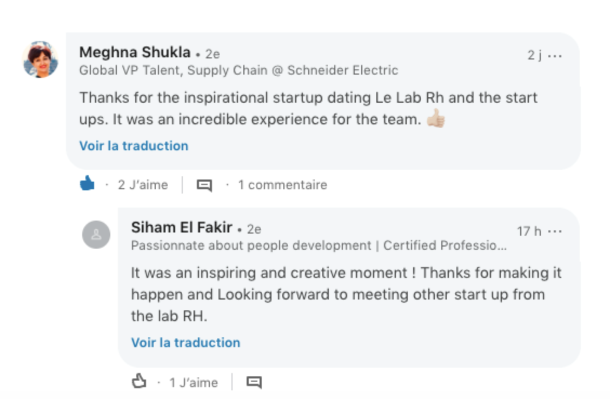Click the thumbs-up emoji in Meghna's message

pos(436,119)
